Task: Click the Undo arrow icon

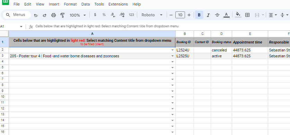Action: pyautogui.click(x=36, y=15)
